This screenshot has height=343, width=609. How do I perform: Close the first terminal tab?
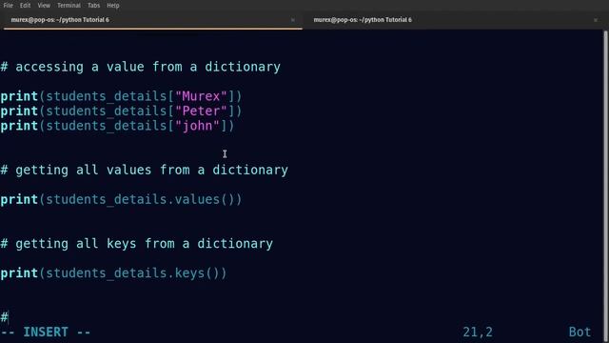point(293,20)
